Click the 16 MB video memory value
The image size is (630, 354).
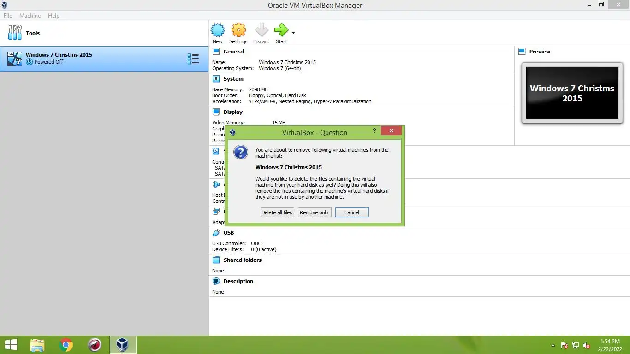click(279, 123)
